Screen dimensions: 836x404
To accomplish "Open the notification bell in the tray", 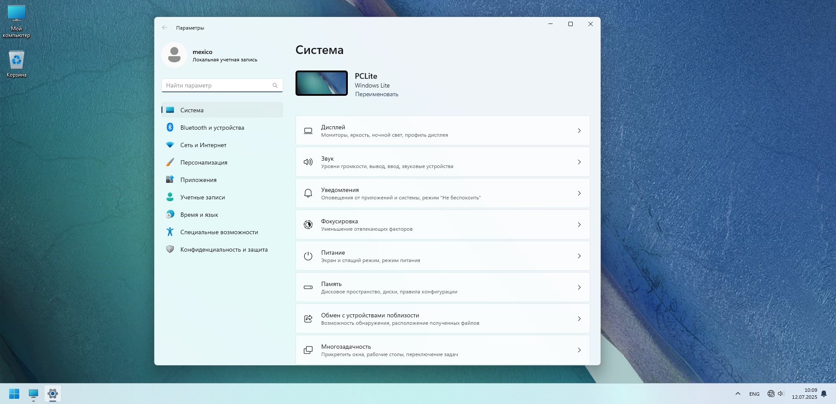I will [824, 394].
